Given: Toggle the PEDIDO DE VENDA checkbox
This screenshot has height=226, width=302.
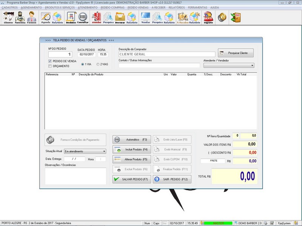Looking at the screenshot, I should (x=50, y=61).
